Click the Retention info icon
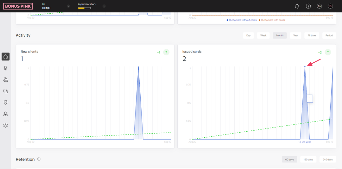342x169 pixels. (x=39, y=159)
